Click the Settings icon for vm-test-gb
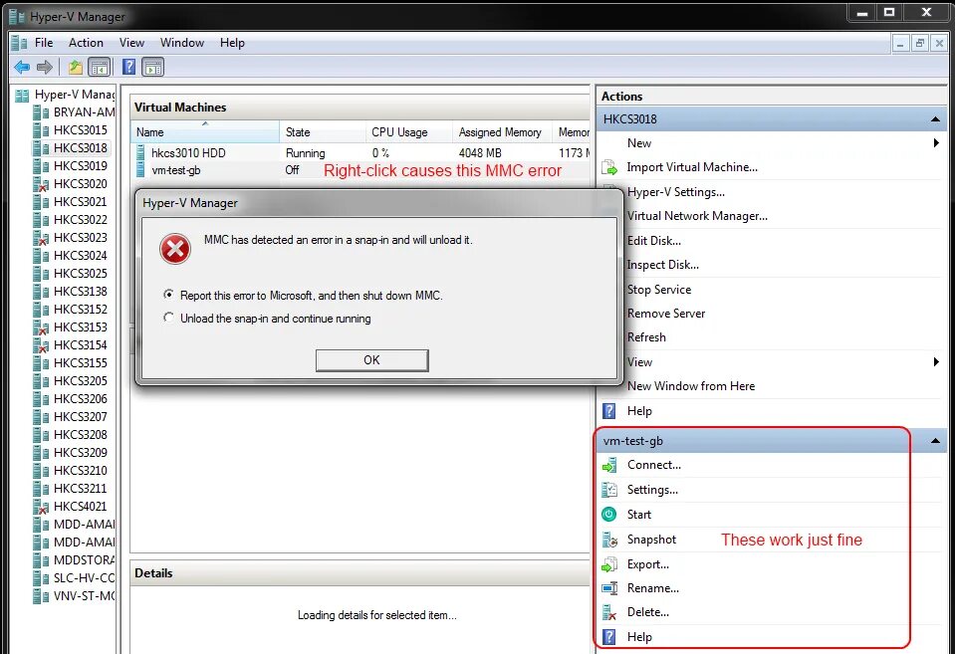This screenshot has width=955, height=654. point(609,490)
